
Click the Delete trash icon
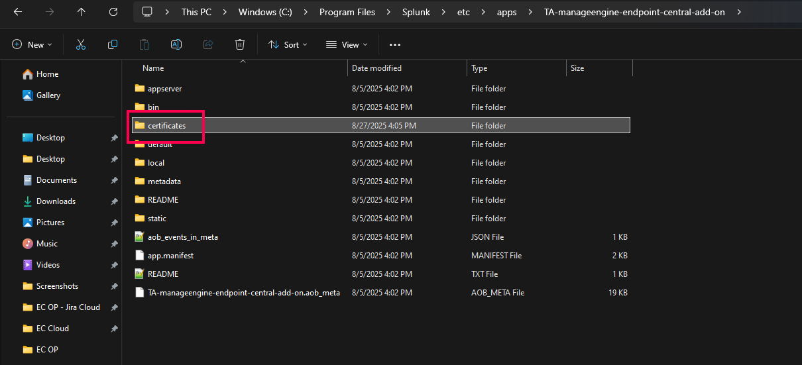tap(240, 45)
